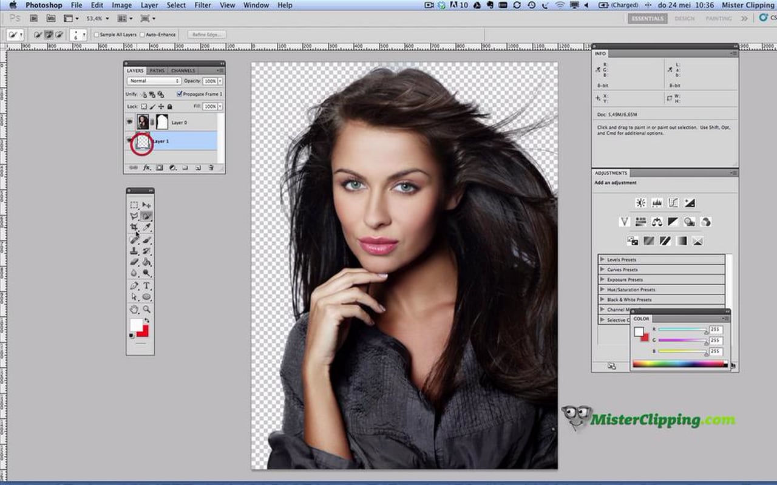Open the Fill percentage dropdown arrow
Screen dimensions: 777x485
click(x=220, y=107)
